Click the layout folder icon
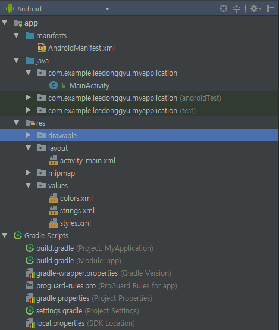 point(42,148)
